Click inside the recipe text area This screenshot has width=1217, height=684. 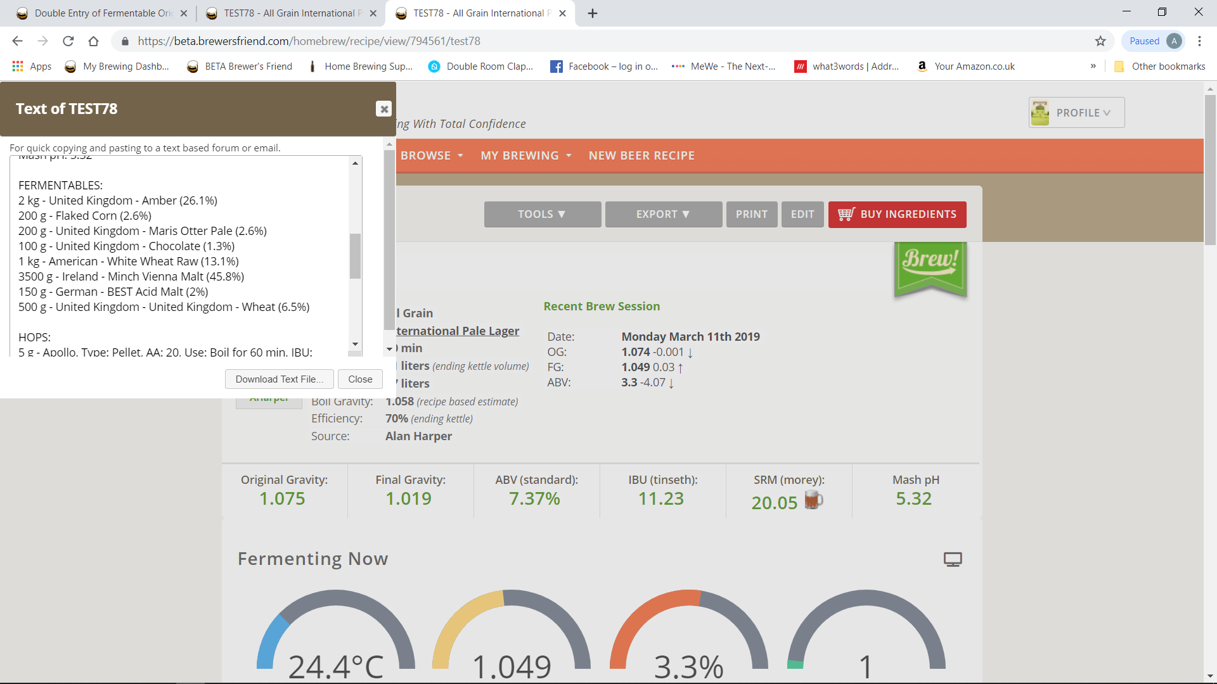click(179, 256)
